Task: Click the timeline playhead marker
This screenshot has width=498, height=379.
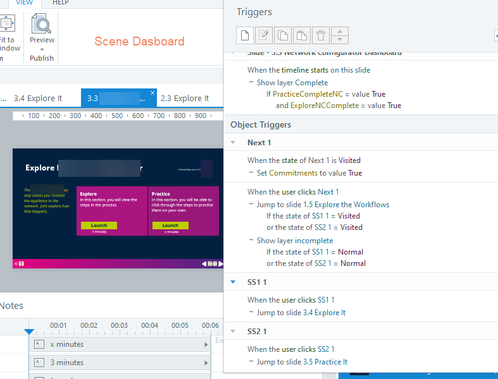Action: 29,332
